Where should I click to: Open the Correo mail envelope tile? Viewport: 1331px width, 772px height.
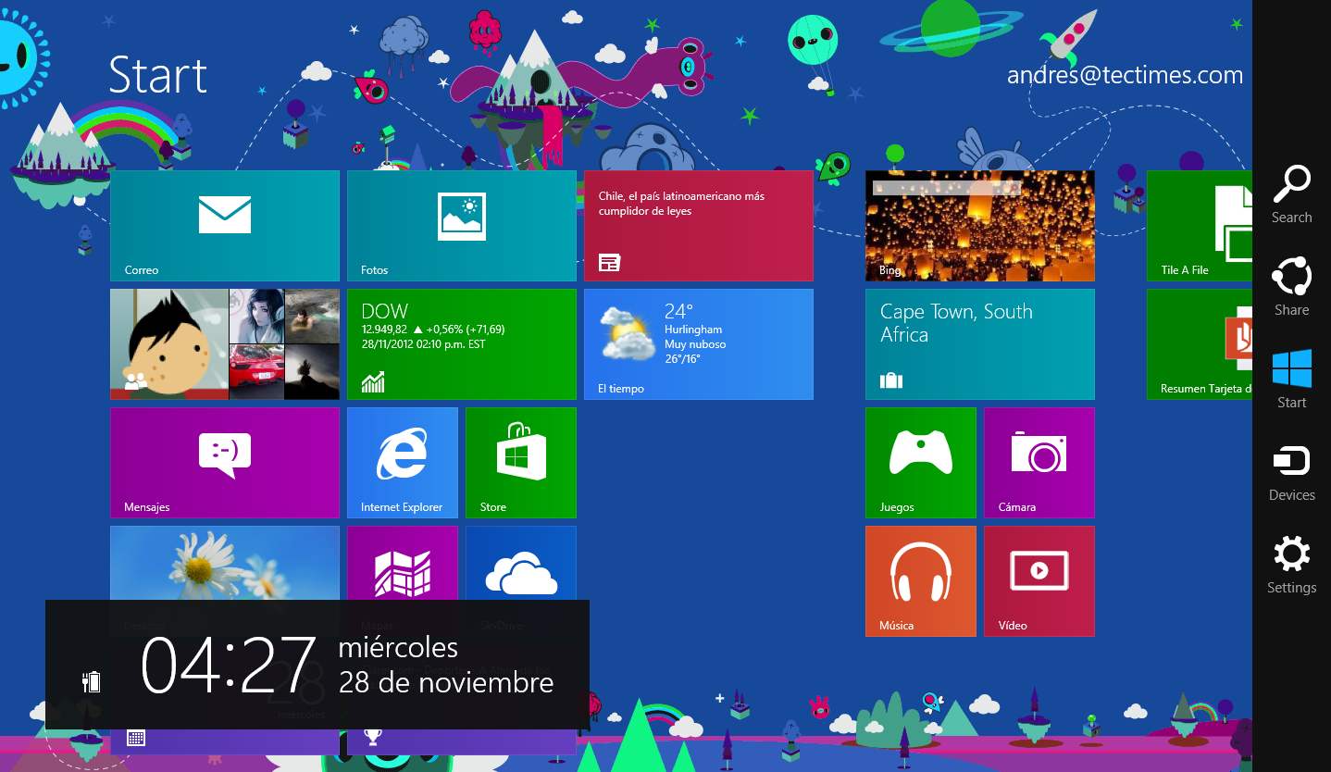click(225, 226)
